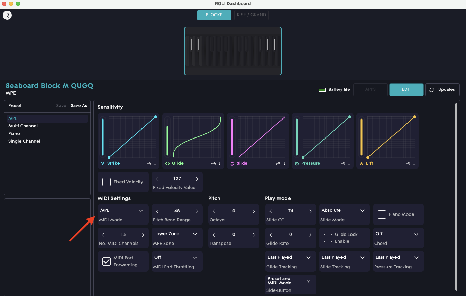Load a Strike curve preset (folder icon)
466x296 pixels.
pyautogui.click(x=149, y=164)
